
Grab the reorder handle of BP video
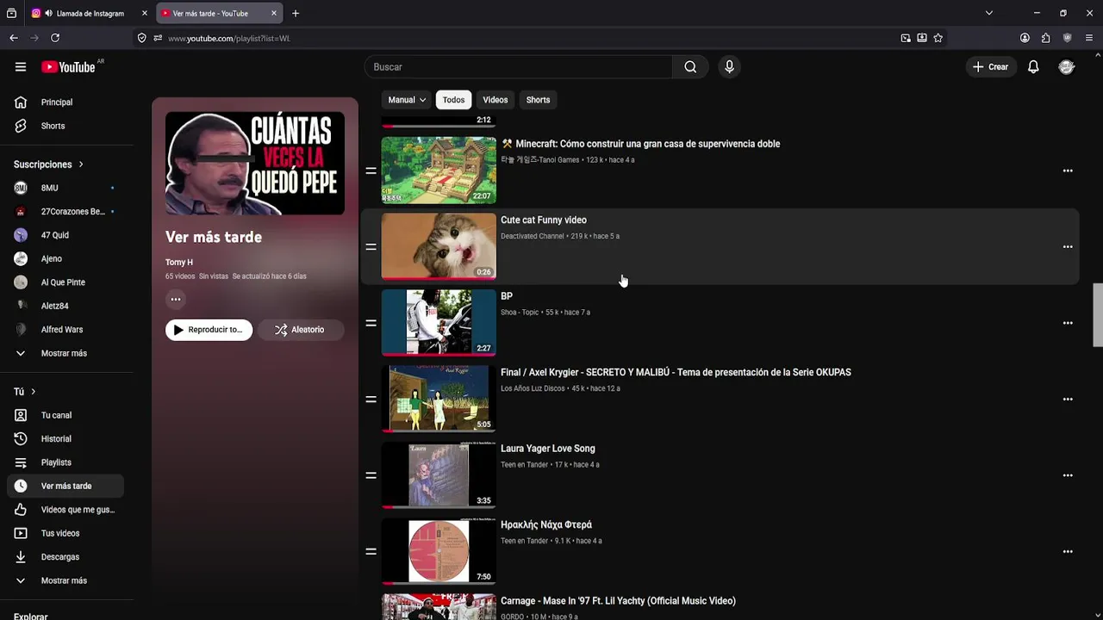371,323
